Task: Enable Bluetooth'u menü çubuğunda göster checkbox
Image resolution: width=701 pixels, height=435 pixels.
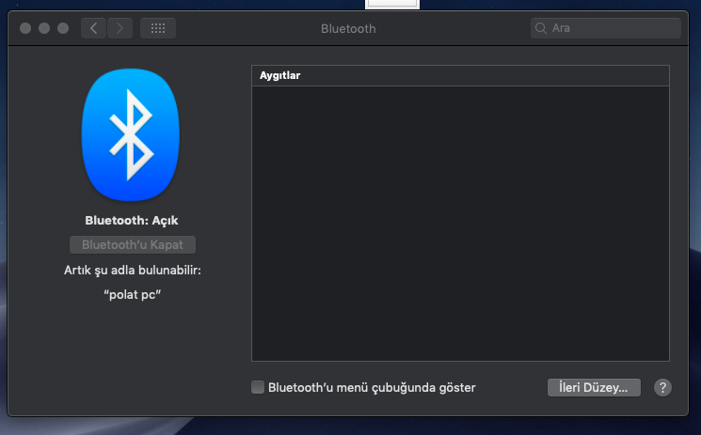Action: (258, 387)
